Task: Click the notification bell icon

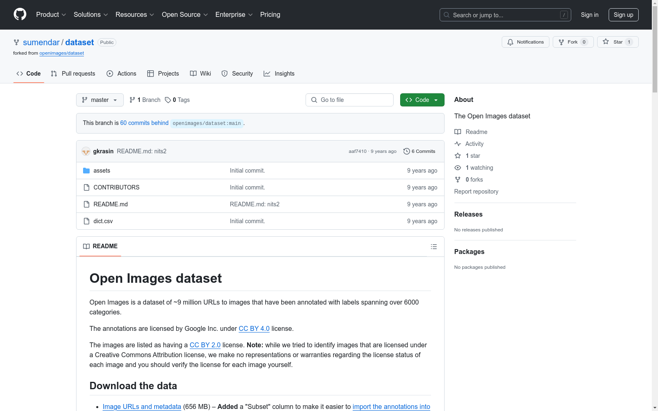Action: click(x=510, y=42)
